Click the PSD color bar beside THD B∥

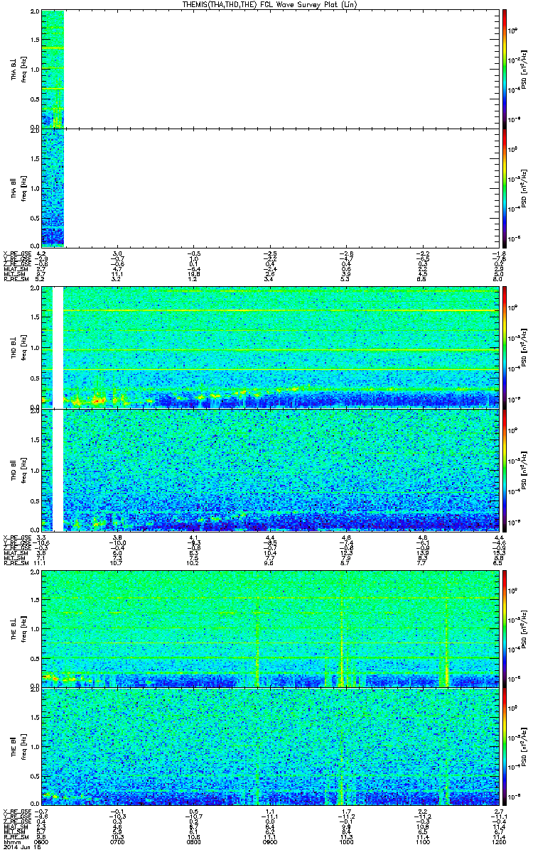505,470
